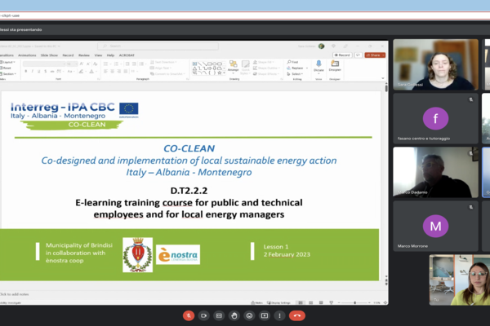Turn on captions in the meeting bar
The width and height of the screenshot is (490, 326).
click(219, 315)
